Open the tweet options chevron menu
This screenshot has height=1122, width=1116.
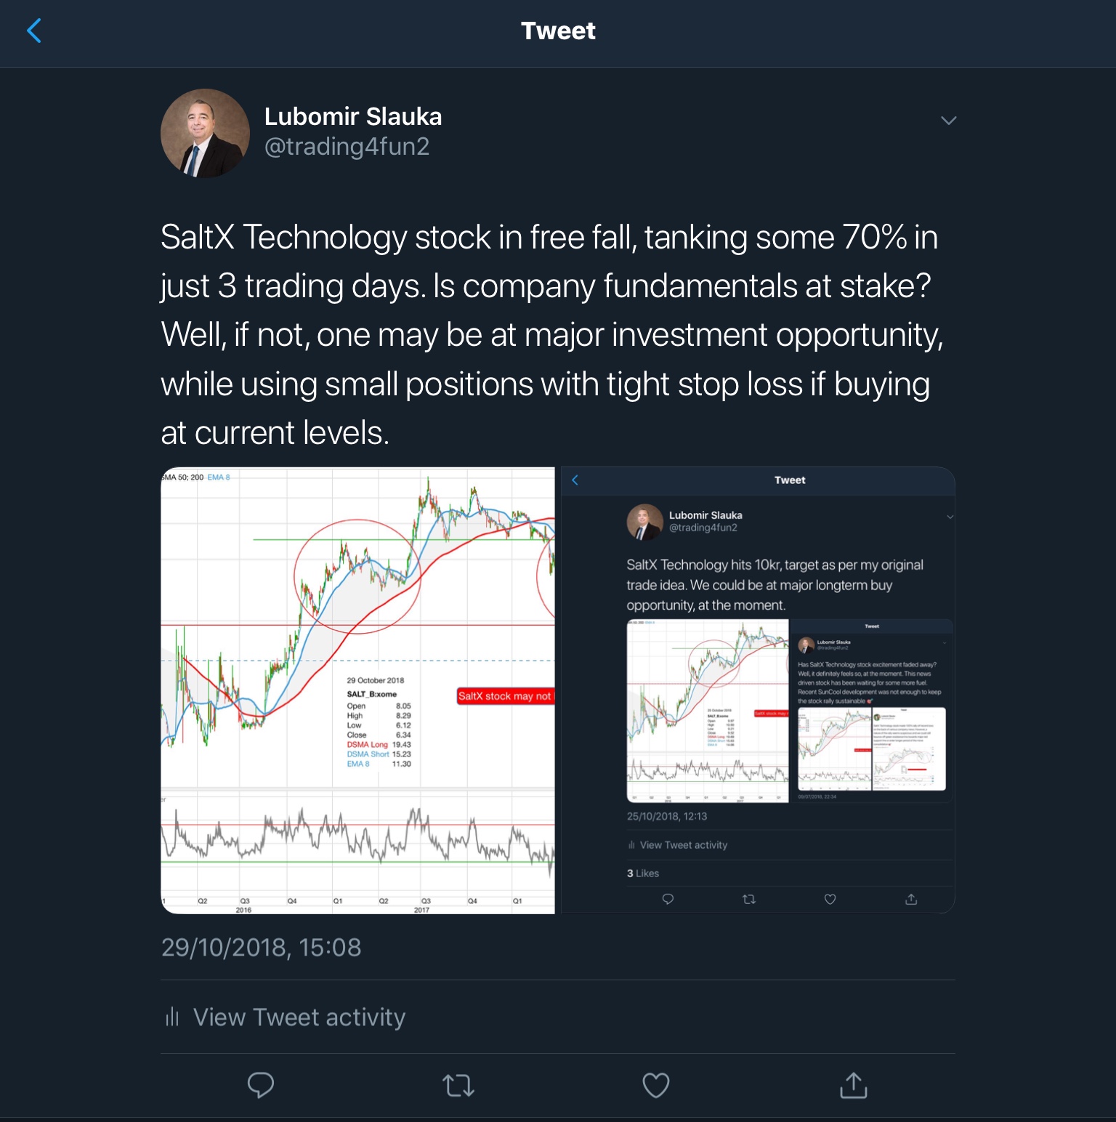pos(948,121)
